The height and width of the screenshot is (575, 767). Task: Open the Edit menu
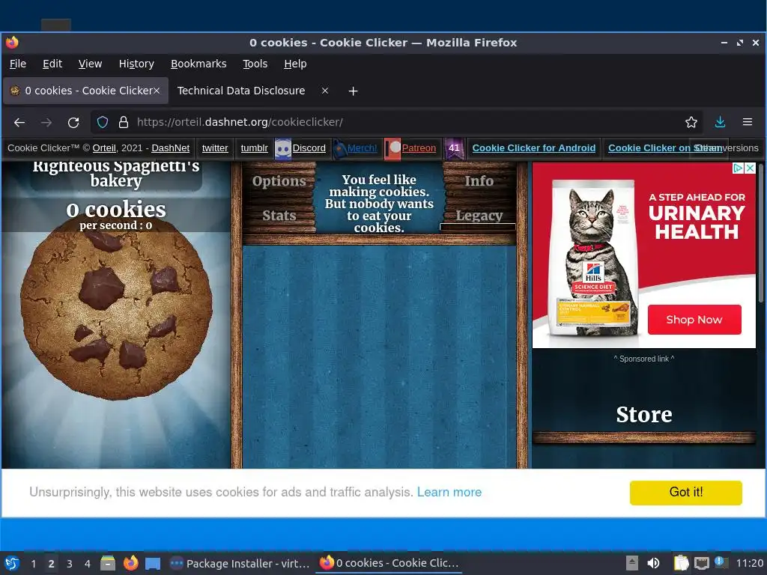(x=52, y=64)
